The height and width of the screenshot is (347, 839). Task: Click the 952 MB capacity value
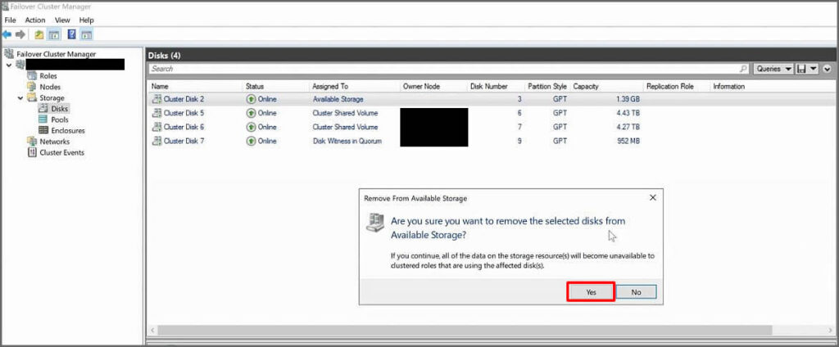point(628,141)
